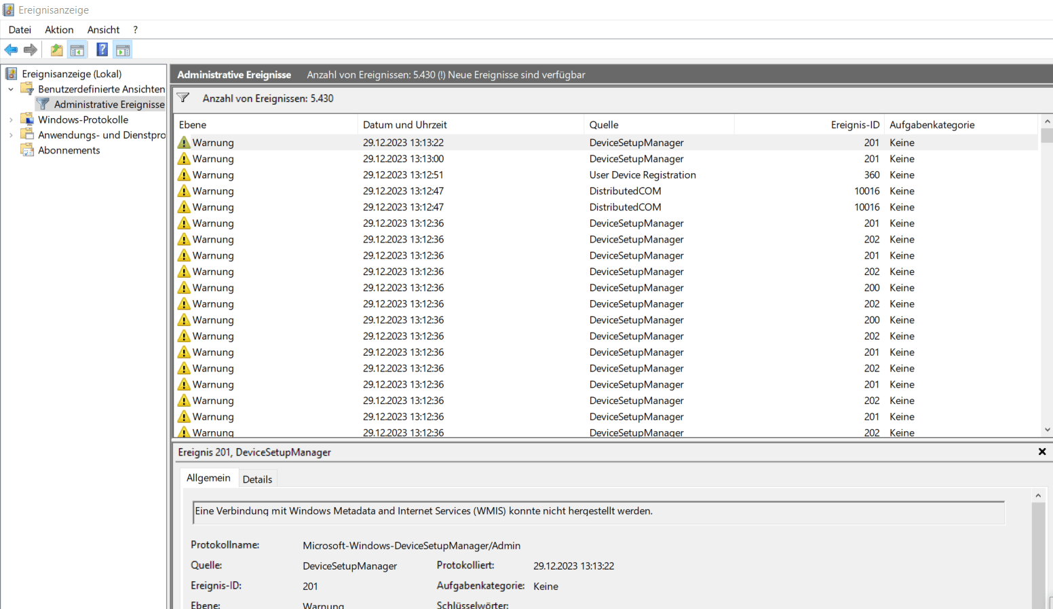This screenshot has width=1053, height=609.
Task: Click the Forward arrow toolbar icon
Action: click(x=30, y=50)
